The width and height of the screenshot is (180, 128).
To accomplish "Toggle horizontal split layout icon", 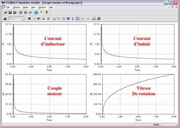I will (x=44, y=19).
